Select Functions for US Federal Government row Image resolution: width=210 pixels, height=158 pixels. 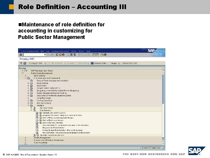click(x=49, y=140)
